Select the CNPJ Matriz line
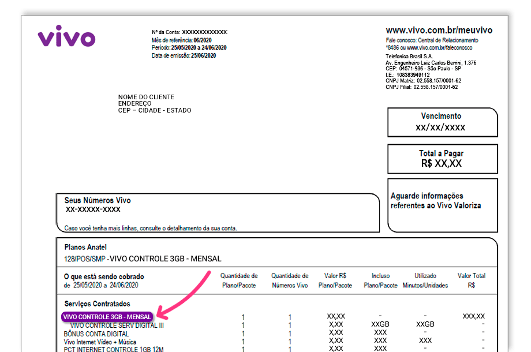Viewport: 531px width, 352px height. (x=423, y=81)
